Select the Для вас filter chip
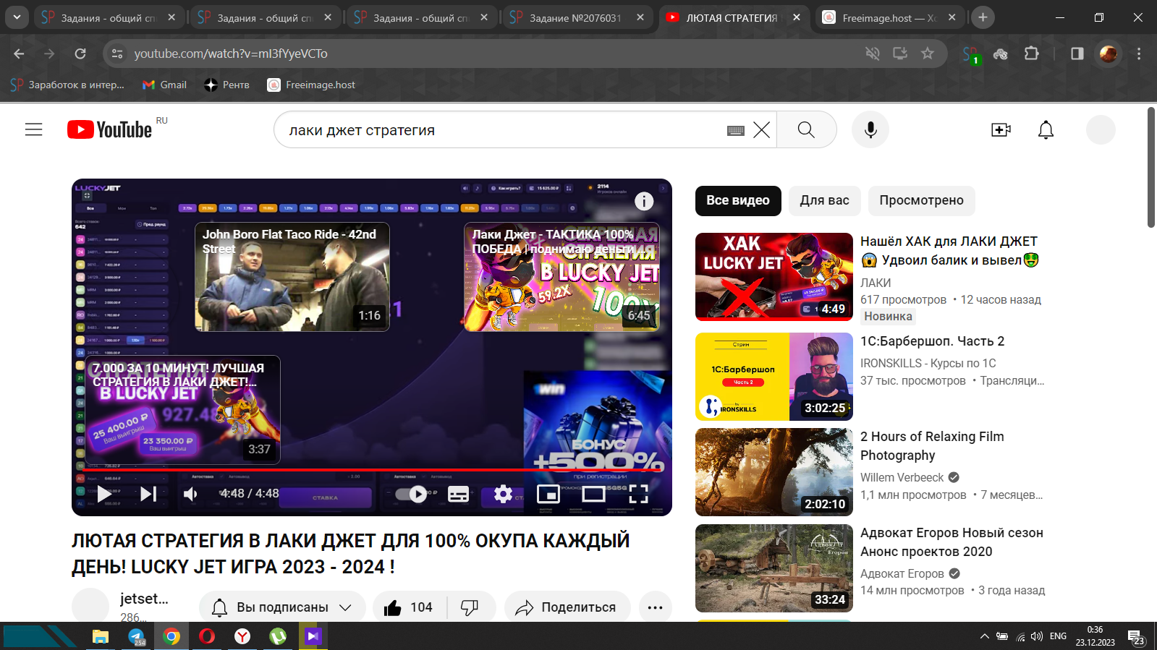Screen dimensions: 1157x650 pyautogui.click(x=824, y=200)
